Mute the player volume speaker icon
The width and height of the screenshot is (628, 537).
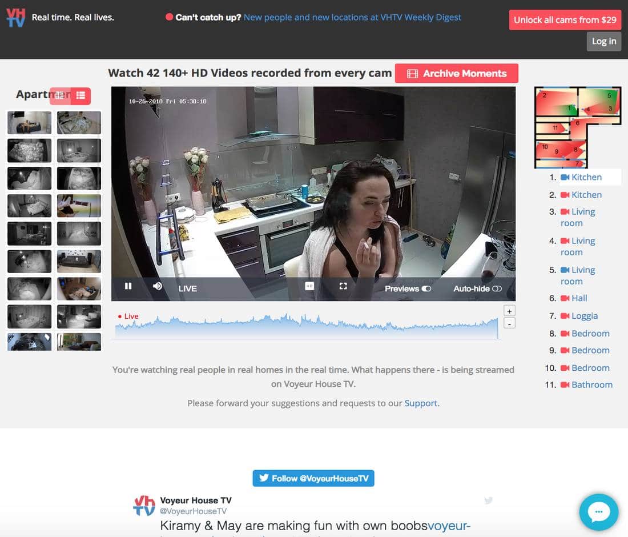pyautogui.click(x=158, y=286)
